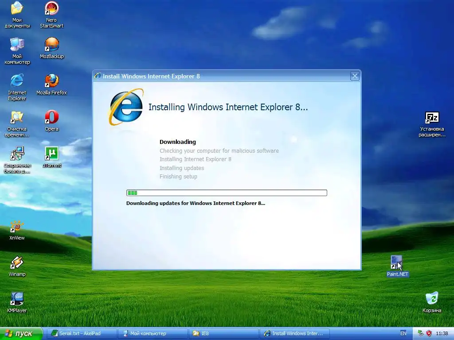The image size is (454, 340).
Task: Click Install Windows Inter... taskbar button
Action: (x=294, y=333)
